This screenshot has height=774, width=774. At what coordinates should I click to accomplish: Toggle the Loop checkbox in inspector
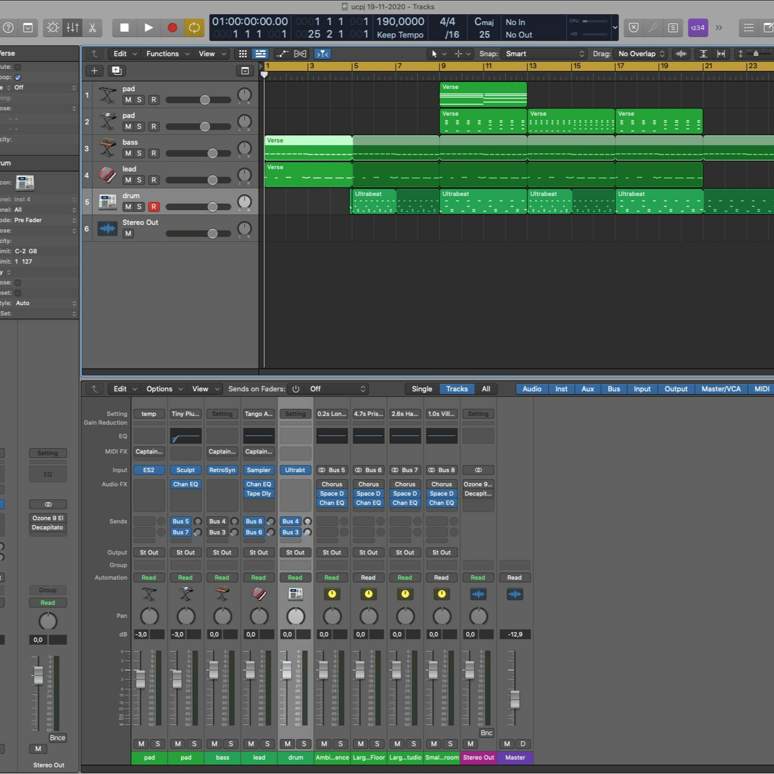18,77
